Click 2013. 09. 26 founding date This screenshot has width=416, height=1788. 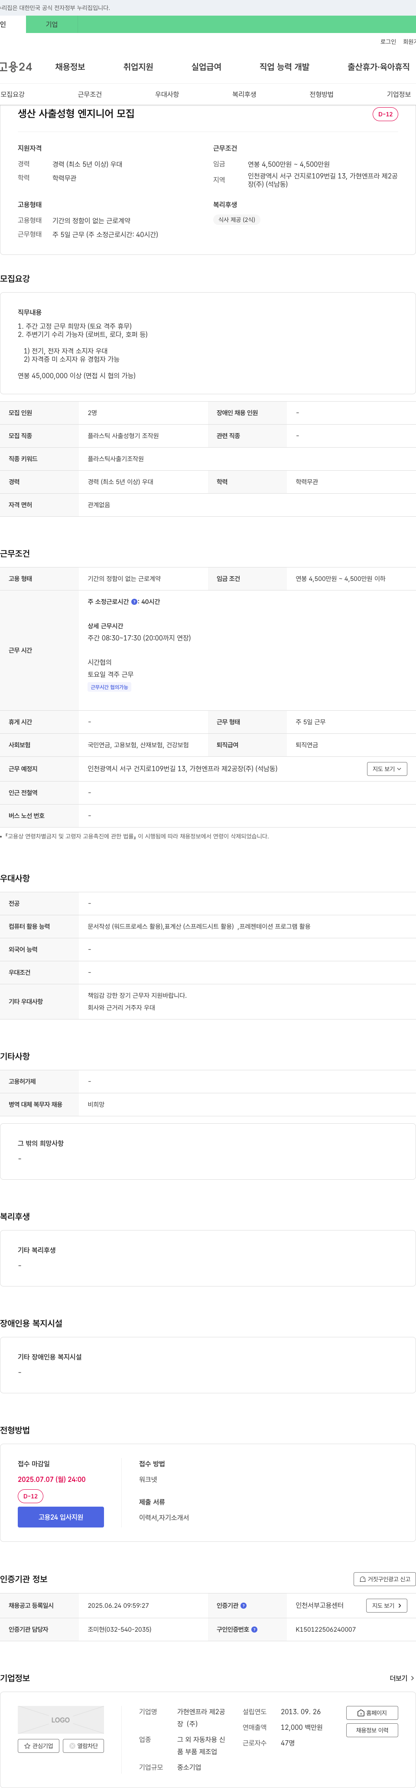coord(300,1712)
